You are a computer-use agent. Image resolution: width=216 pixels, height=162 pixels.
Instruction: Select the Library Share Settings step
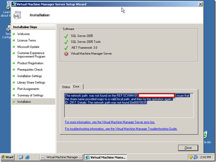pos(31,83)
